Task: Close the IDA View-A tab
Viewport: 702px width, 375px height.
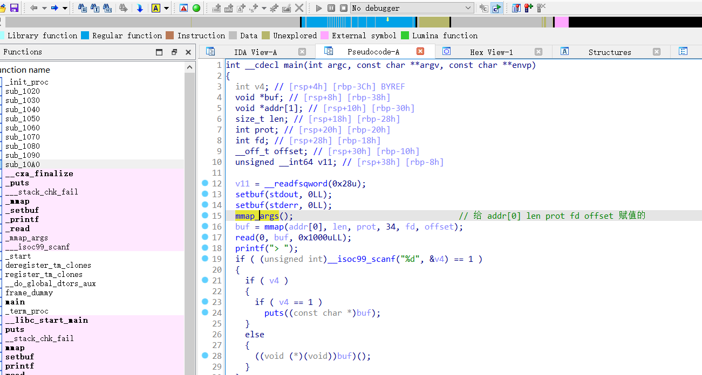Action: (x=302, y=52)
